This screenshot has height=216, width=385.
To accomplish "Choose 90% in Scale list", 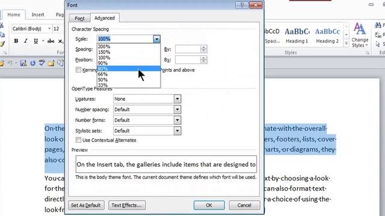I will pyautogui.click(x=129, y=63).
